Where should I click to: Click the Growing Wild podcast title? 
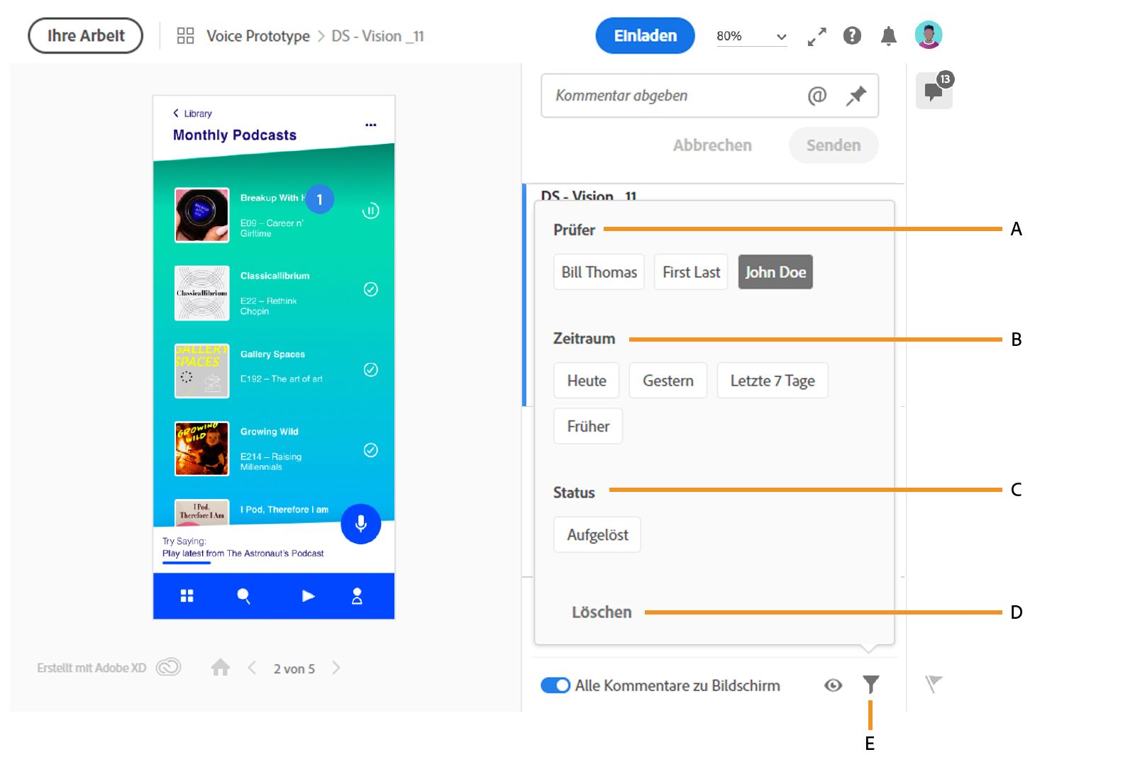(270, 432)
